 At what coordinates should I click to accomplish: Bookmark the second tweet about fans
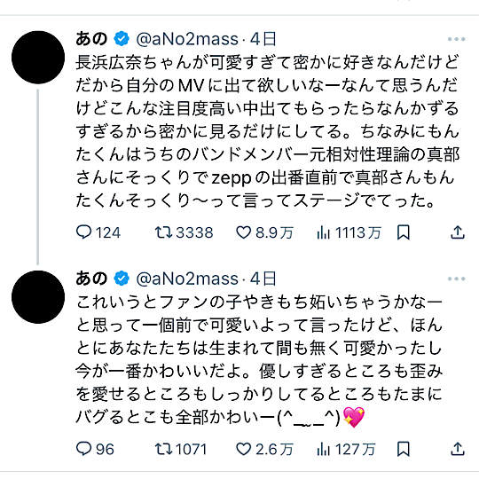coord(404,449)
